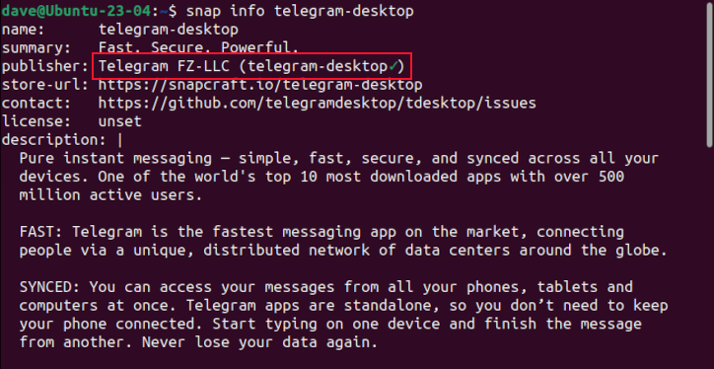Click the 'publisher:' field label
The image size is (714, 369).
coord(44,66)
